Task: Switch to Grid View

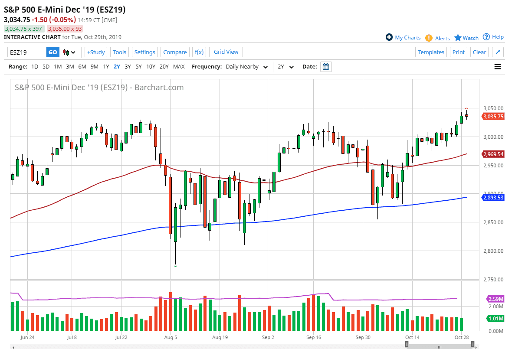Action: [x=226, y=52]
